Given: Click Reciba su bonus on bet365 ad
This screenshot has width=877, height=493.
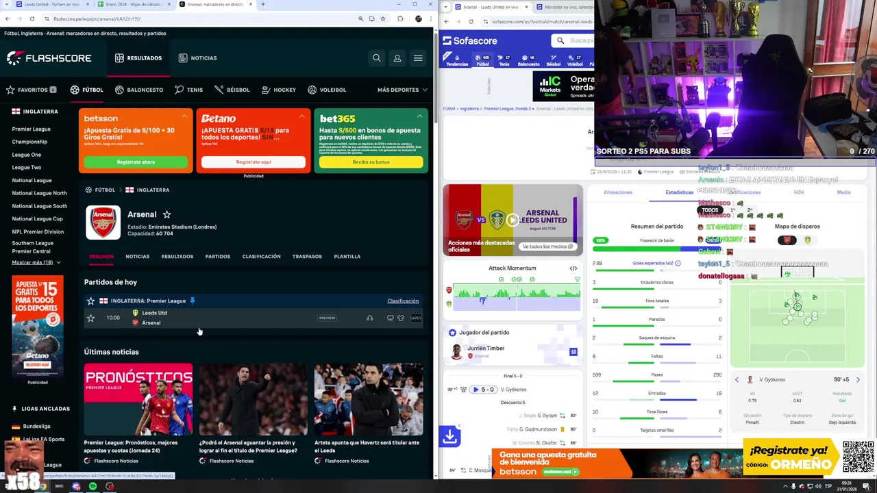Looking at the screenshot, I should click(371, 162).
